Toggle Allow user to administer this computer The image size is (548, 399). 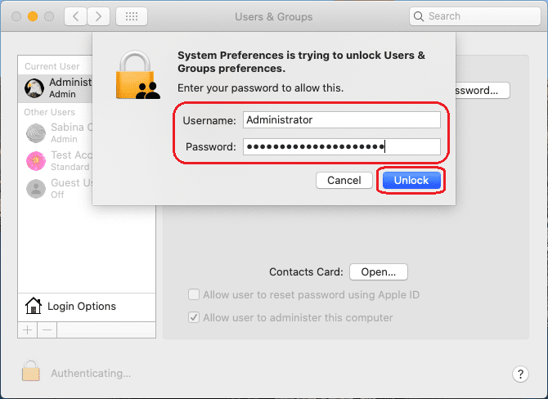point(194,317)
